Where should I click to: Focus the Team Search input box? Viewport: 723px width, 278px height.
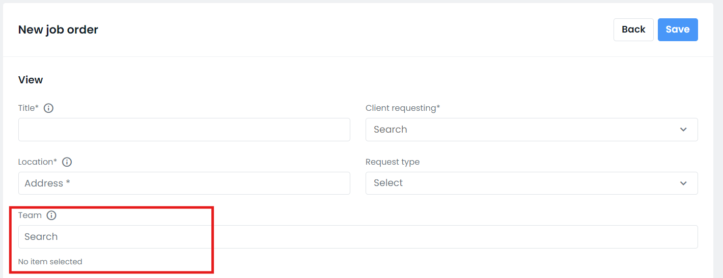[x=358, y=237]
